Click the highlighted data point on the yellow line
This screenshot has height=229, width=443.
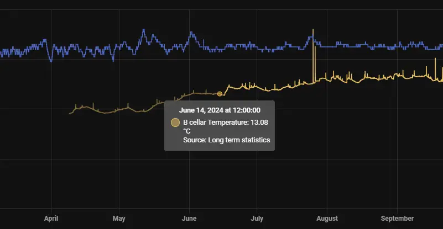[x=220, y=94]
